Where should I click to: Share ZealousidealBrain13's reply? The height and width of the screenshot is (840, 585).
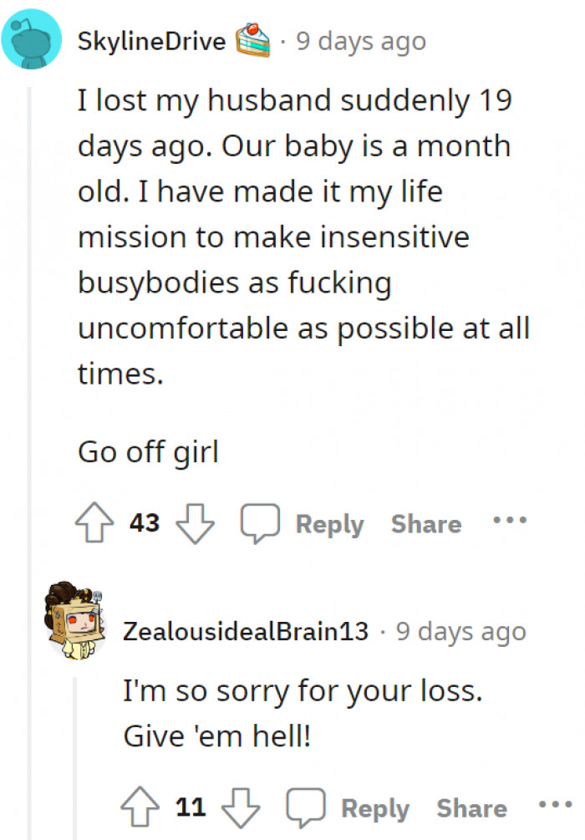point(471,808)
